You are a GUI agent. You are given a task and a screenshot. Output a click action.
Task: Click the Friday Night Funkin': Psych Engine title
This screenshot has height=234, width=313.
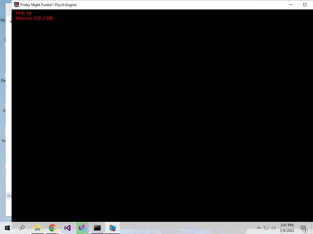tap(49, 5)
